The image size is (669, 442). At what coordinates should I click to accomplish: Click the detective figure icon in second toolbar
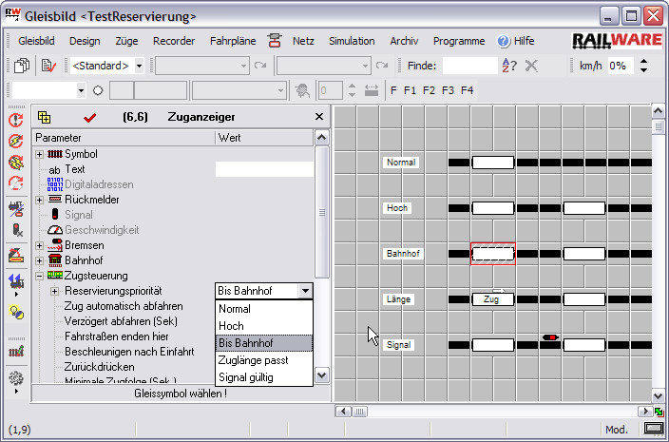pyautogui.click(x=302, y=90)
